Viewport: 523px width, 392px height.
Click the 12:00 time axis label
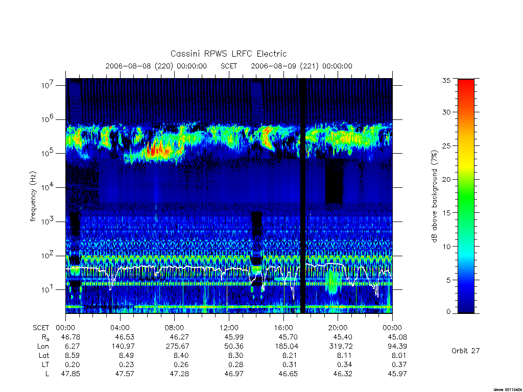[229, 328]
